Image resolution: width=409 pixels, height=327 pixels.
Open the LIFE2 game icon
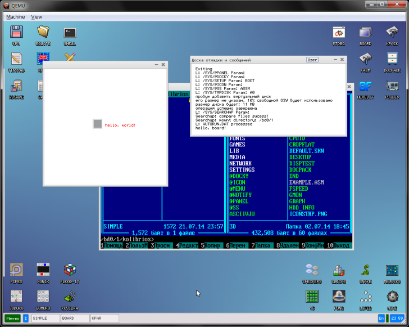pyautogui.click(x=365, y=299)
